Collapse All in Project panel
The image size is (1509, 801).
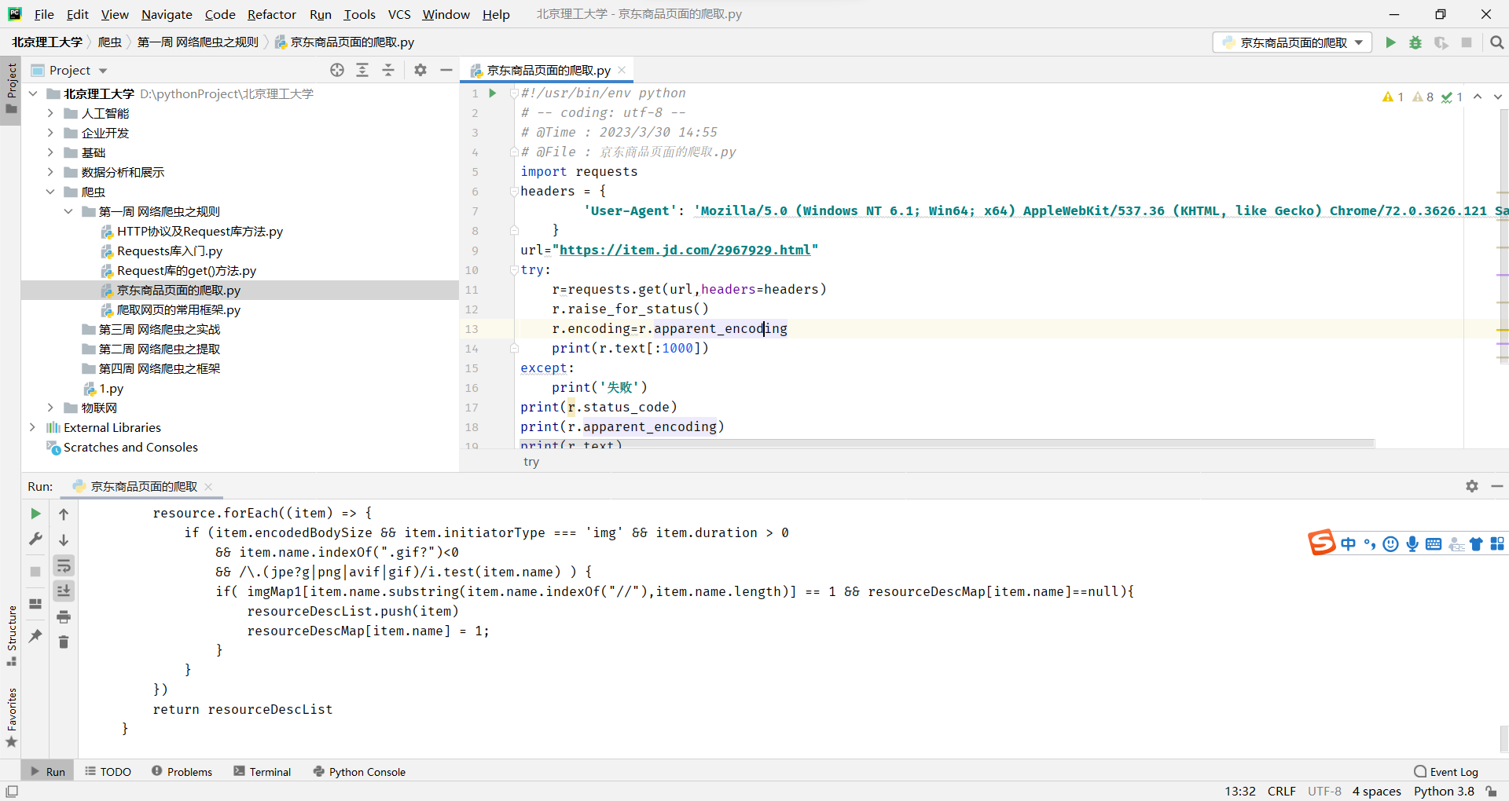(x=388, y=70)
